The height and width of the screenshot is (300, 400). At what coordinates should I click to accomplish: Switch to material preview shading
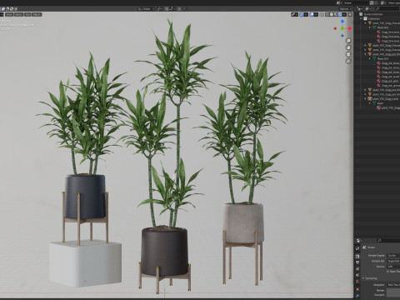[x=336, y=14]
